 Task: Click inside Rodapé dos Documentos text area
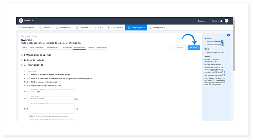(52, 109)
